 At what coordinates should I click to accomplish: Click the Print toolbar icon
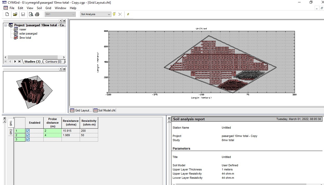coord(37,14)
